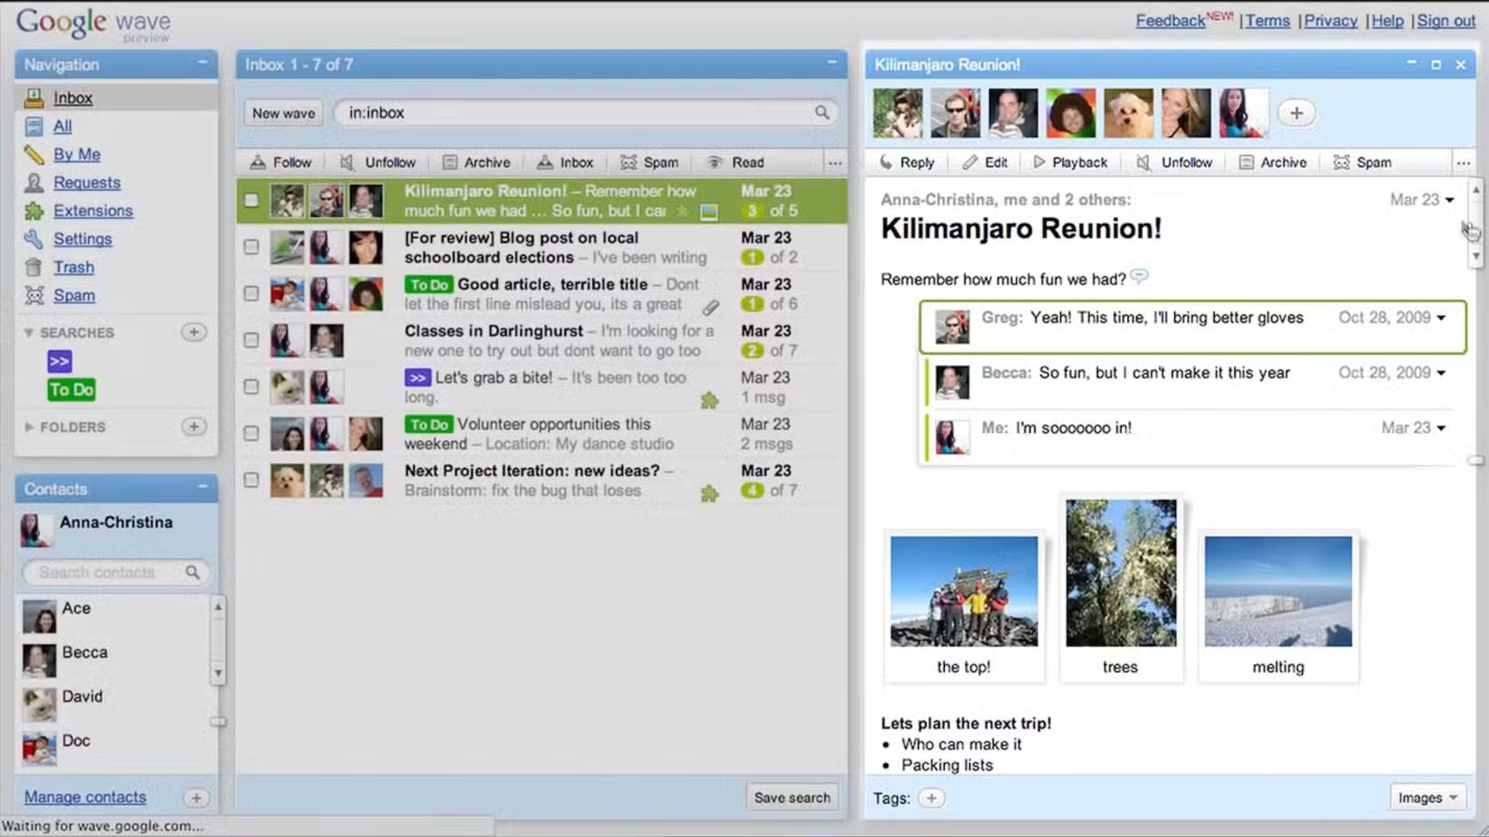
Task: Open Requests in navigation
Action: click(86, 182)
